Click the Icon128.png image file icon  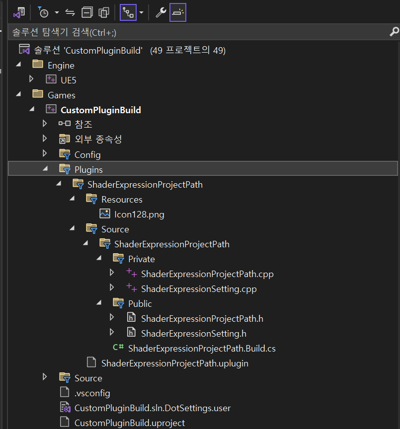click(x=105, y=214)
